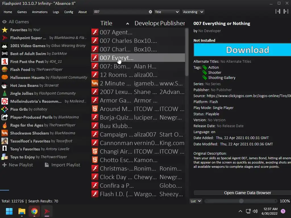Sort by the Publisher column header
The height and width of the screenshot is (218, 291).
(172, 23)
